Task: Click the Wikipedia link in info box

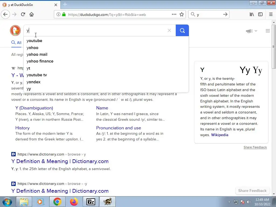Action: coord(220,135)
